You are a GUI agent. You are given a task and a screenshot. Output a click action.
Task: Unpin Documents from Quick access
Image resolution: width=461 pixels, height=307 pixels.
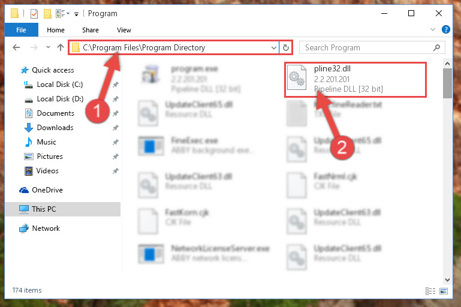[115, 113]
